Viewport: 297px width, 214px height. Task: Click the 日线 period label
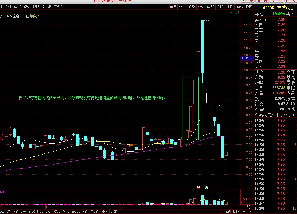[x=247, y=207]
